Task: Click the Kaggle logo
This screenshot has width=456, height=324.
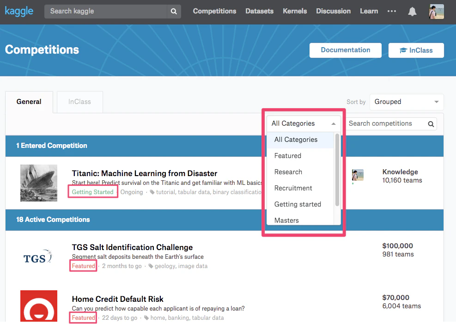Action: coord(19,11)
